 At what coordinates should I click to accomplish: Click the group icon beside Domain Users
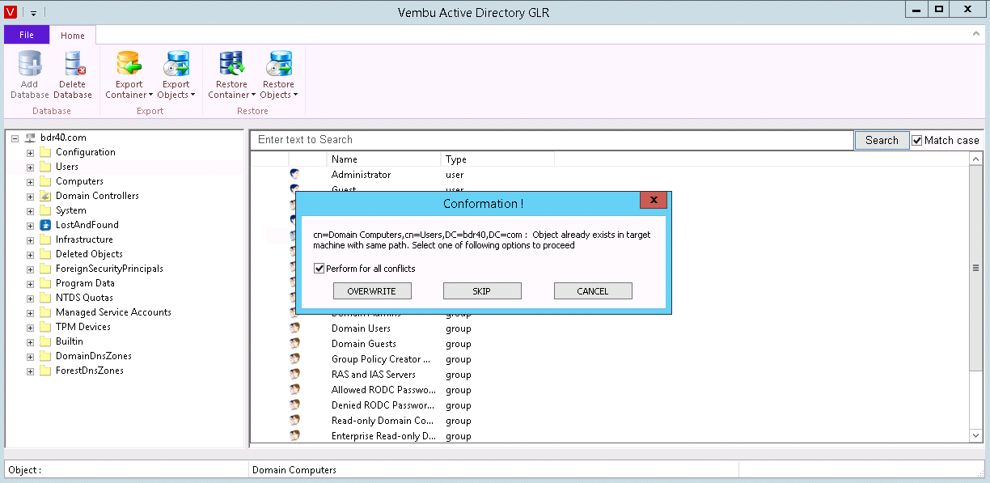coord(294,328)
